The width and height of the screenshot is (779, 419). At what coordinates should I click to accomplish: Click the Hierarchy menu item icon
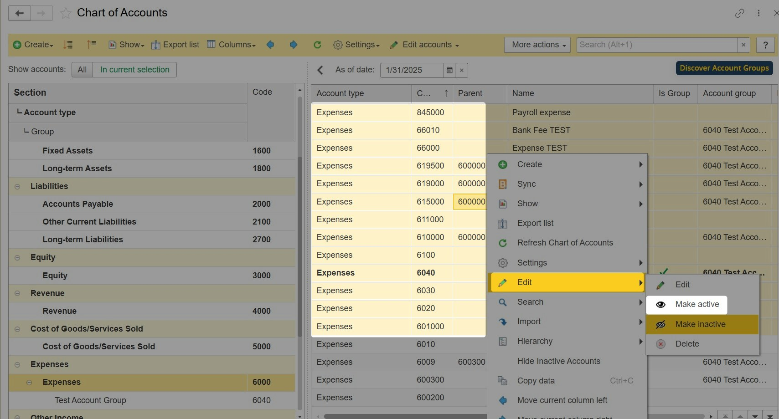503,341
